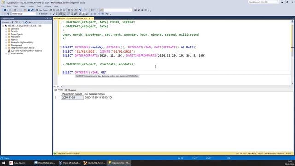The image size is (295, 166).
Task: Open Oracle VM VirtualBox in the taskbar
Action: pyautogui.click(x=69, y=163)
